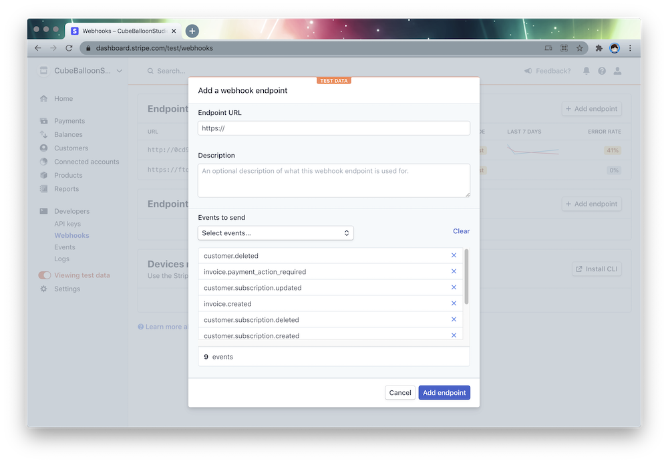668x463 pixels.
Task: Click the Balances arrows icon
Action: [x=43, y=134]
